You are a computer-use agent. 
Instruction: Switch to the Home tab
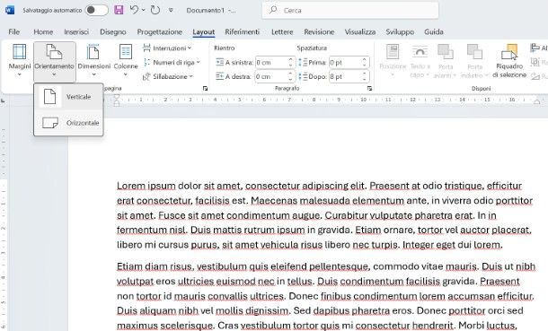tap(43, 31)
